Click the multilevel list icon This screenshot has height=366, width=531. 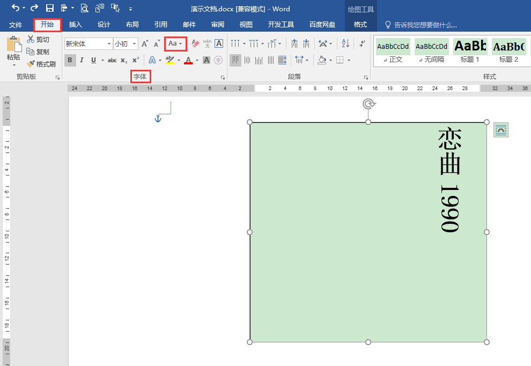pyautogui.click(x=271, y=43)
